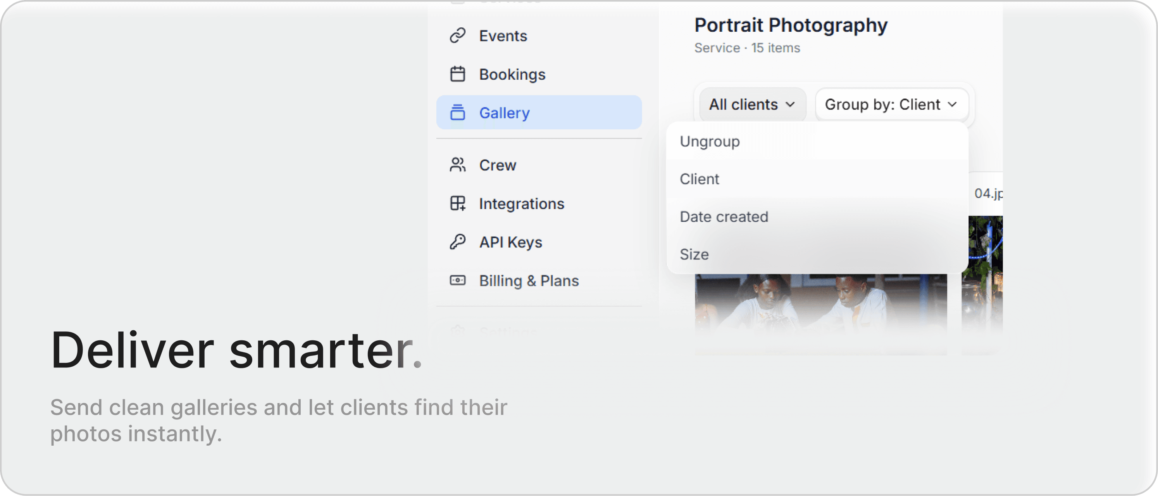Open Bookings via the calendar icon
Viewport: 1158px width, 496px height.
tap(458, 74)
